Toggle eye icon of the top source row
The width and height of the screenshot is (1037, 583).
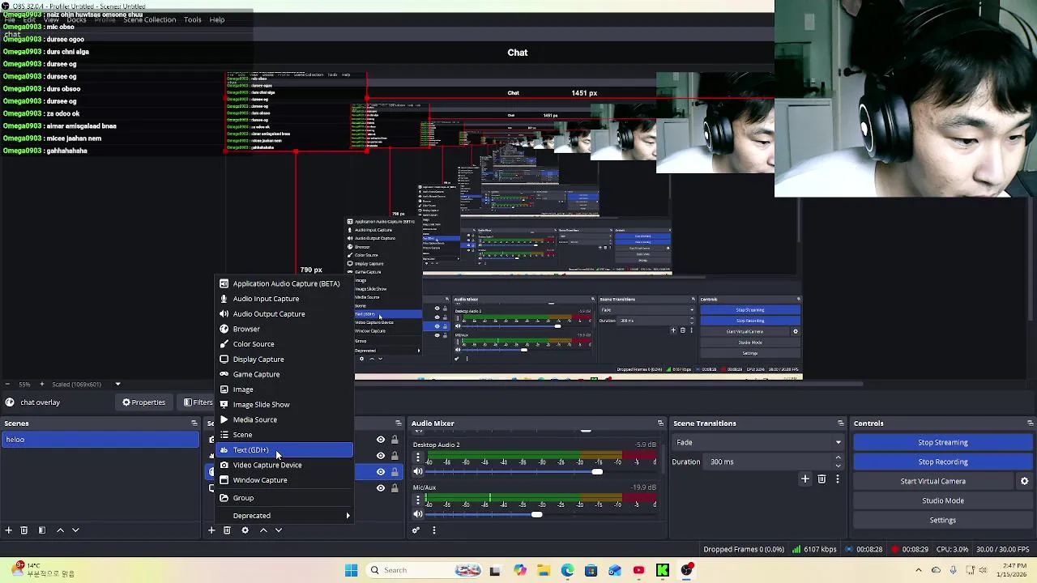coord(380,440)
